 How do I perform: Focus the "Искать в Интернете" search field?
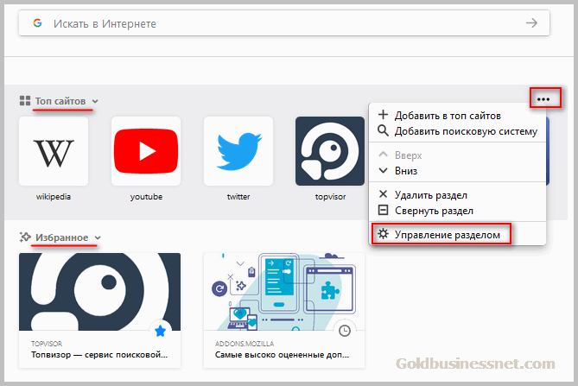point(284,23)
